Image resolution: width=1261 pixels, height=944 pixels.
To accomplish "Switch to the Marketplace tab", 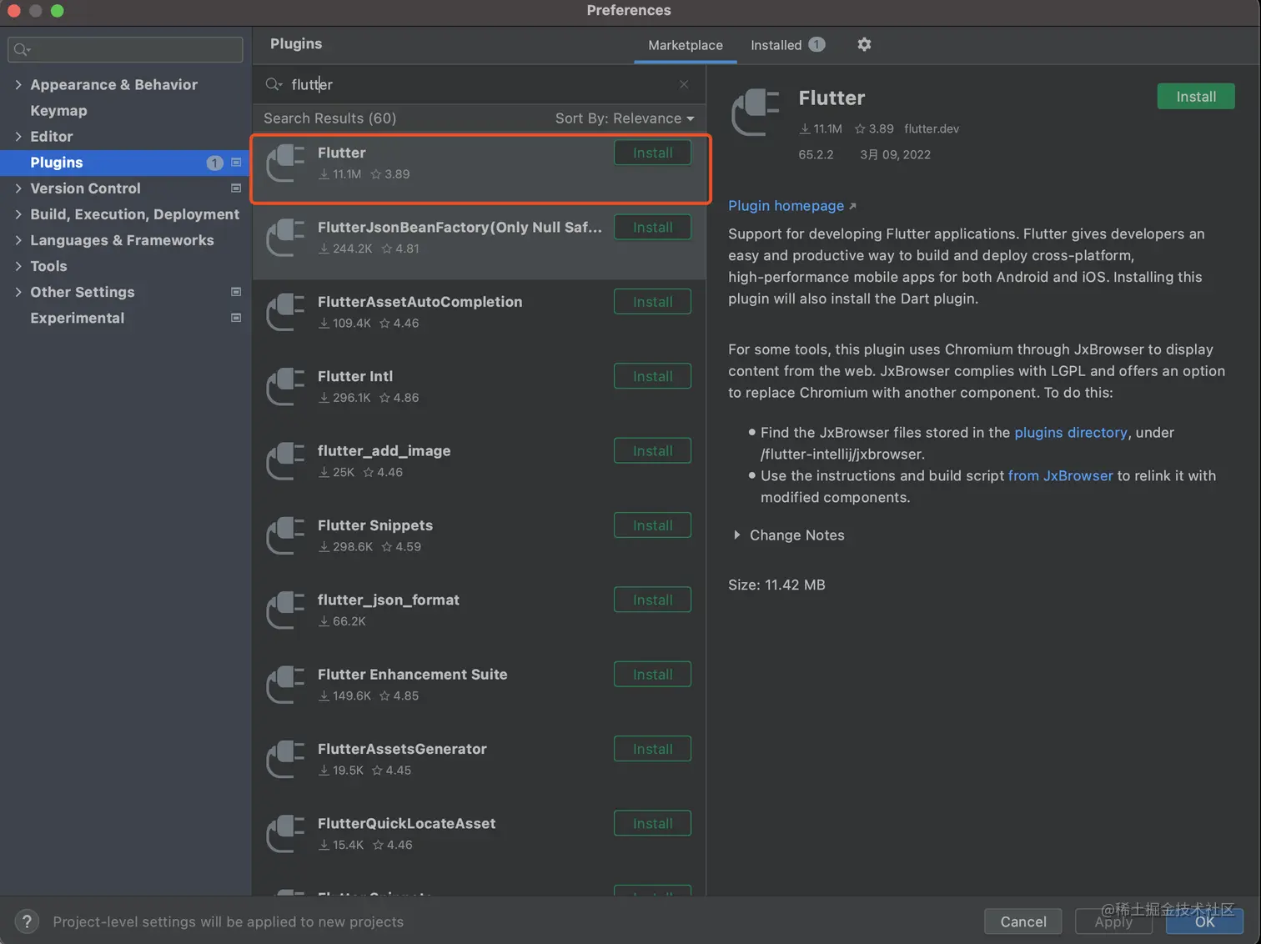I will [686, 45].
